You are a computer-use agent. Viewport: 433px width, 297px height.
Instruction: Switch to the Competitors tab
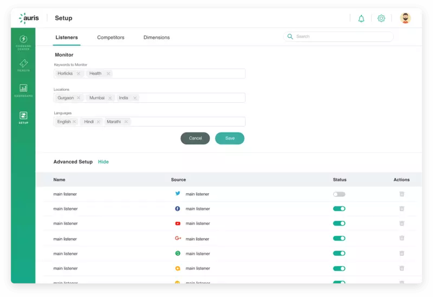point(111,37)
